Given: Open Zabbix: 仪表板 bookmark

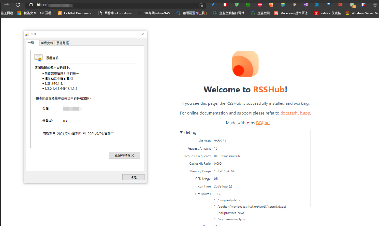Looking at the screenshot, I should [328, 13].
